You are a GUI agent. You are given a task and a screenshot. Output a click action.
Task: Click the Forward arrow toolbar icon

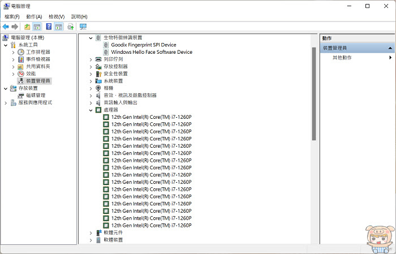[x=15, y=27]
